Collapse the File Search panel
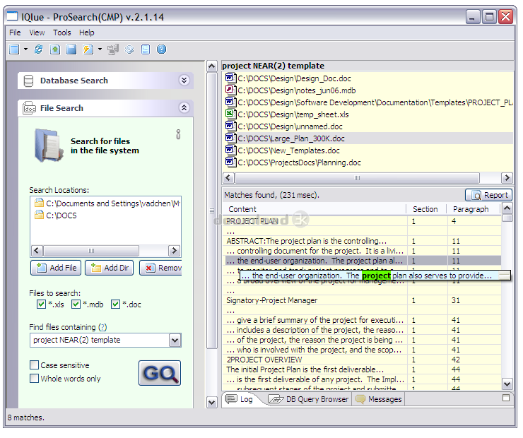This screenshot has width=523, height=438. tap(184, 107)
